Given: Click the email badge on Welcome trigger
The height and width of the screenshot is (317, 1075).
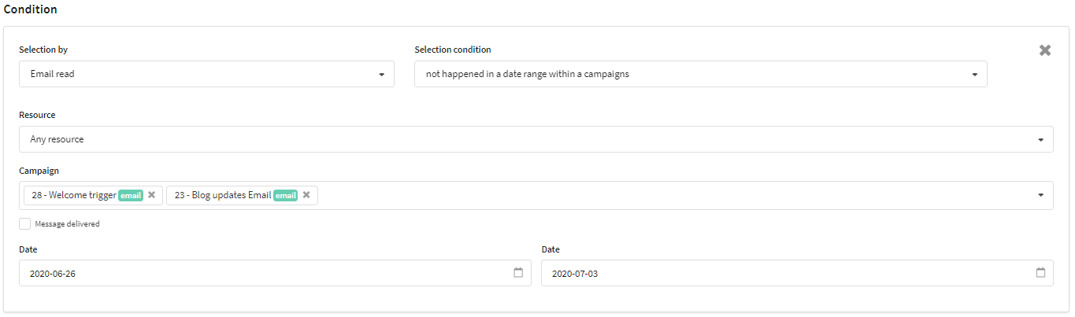Looking at the screenshot, I should coord(131,195).
